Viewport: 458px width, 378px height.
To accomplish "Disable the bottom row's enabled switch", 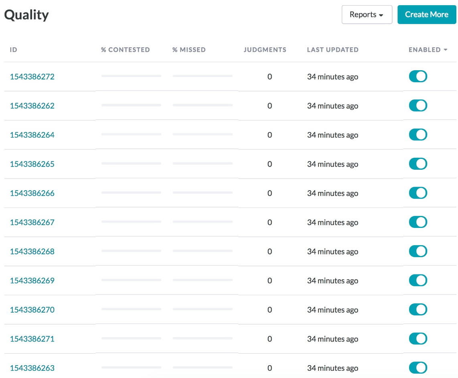I will coord(418,368).
